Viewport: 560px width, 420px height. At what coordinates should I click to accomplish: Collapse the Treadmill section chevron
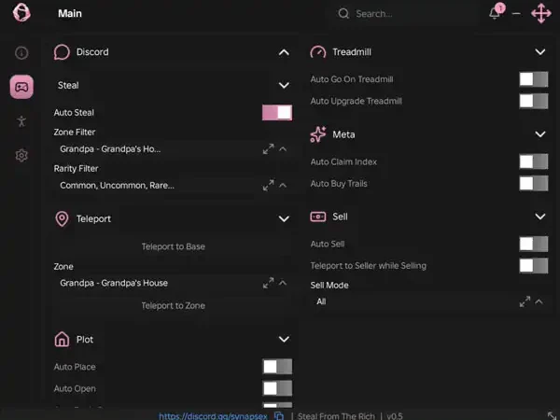[540, 52]
